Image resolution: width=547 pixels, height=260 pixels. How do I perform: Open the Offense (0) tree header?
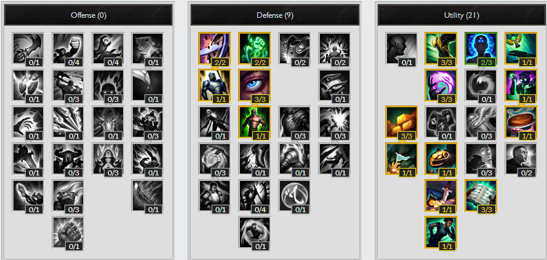pyautogui.click(x=88, y=15)
